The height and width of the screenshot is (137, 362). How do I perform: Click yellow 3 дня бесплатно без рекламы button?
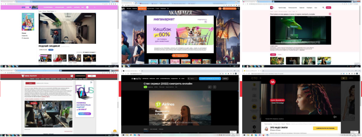(325, 128)
